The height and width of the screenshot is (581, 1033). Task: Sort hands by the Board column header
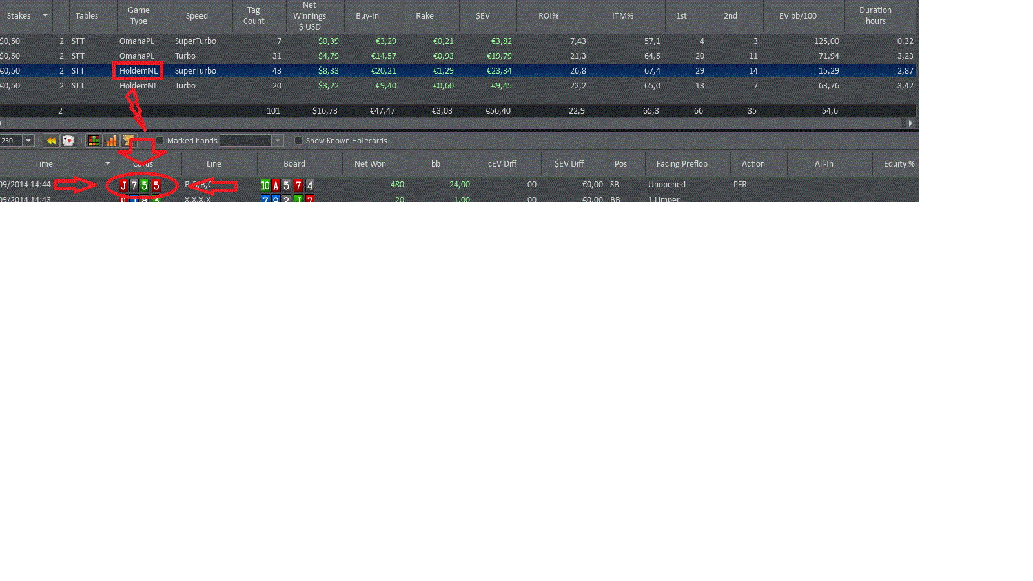click(294, 163)
